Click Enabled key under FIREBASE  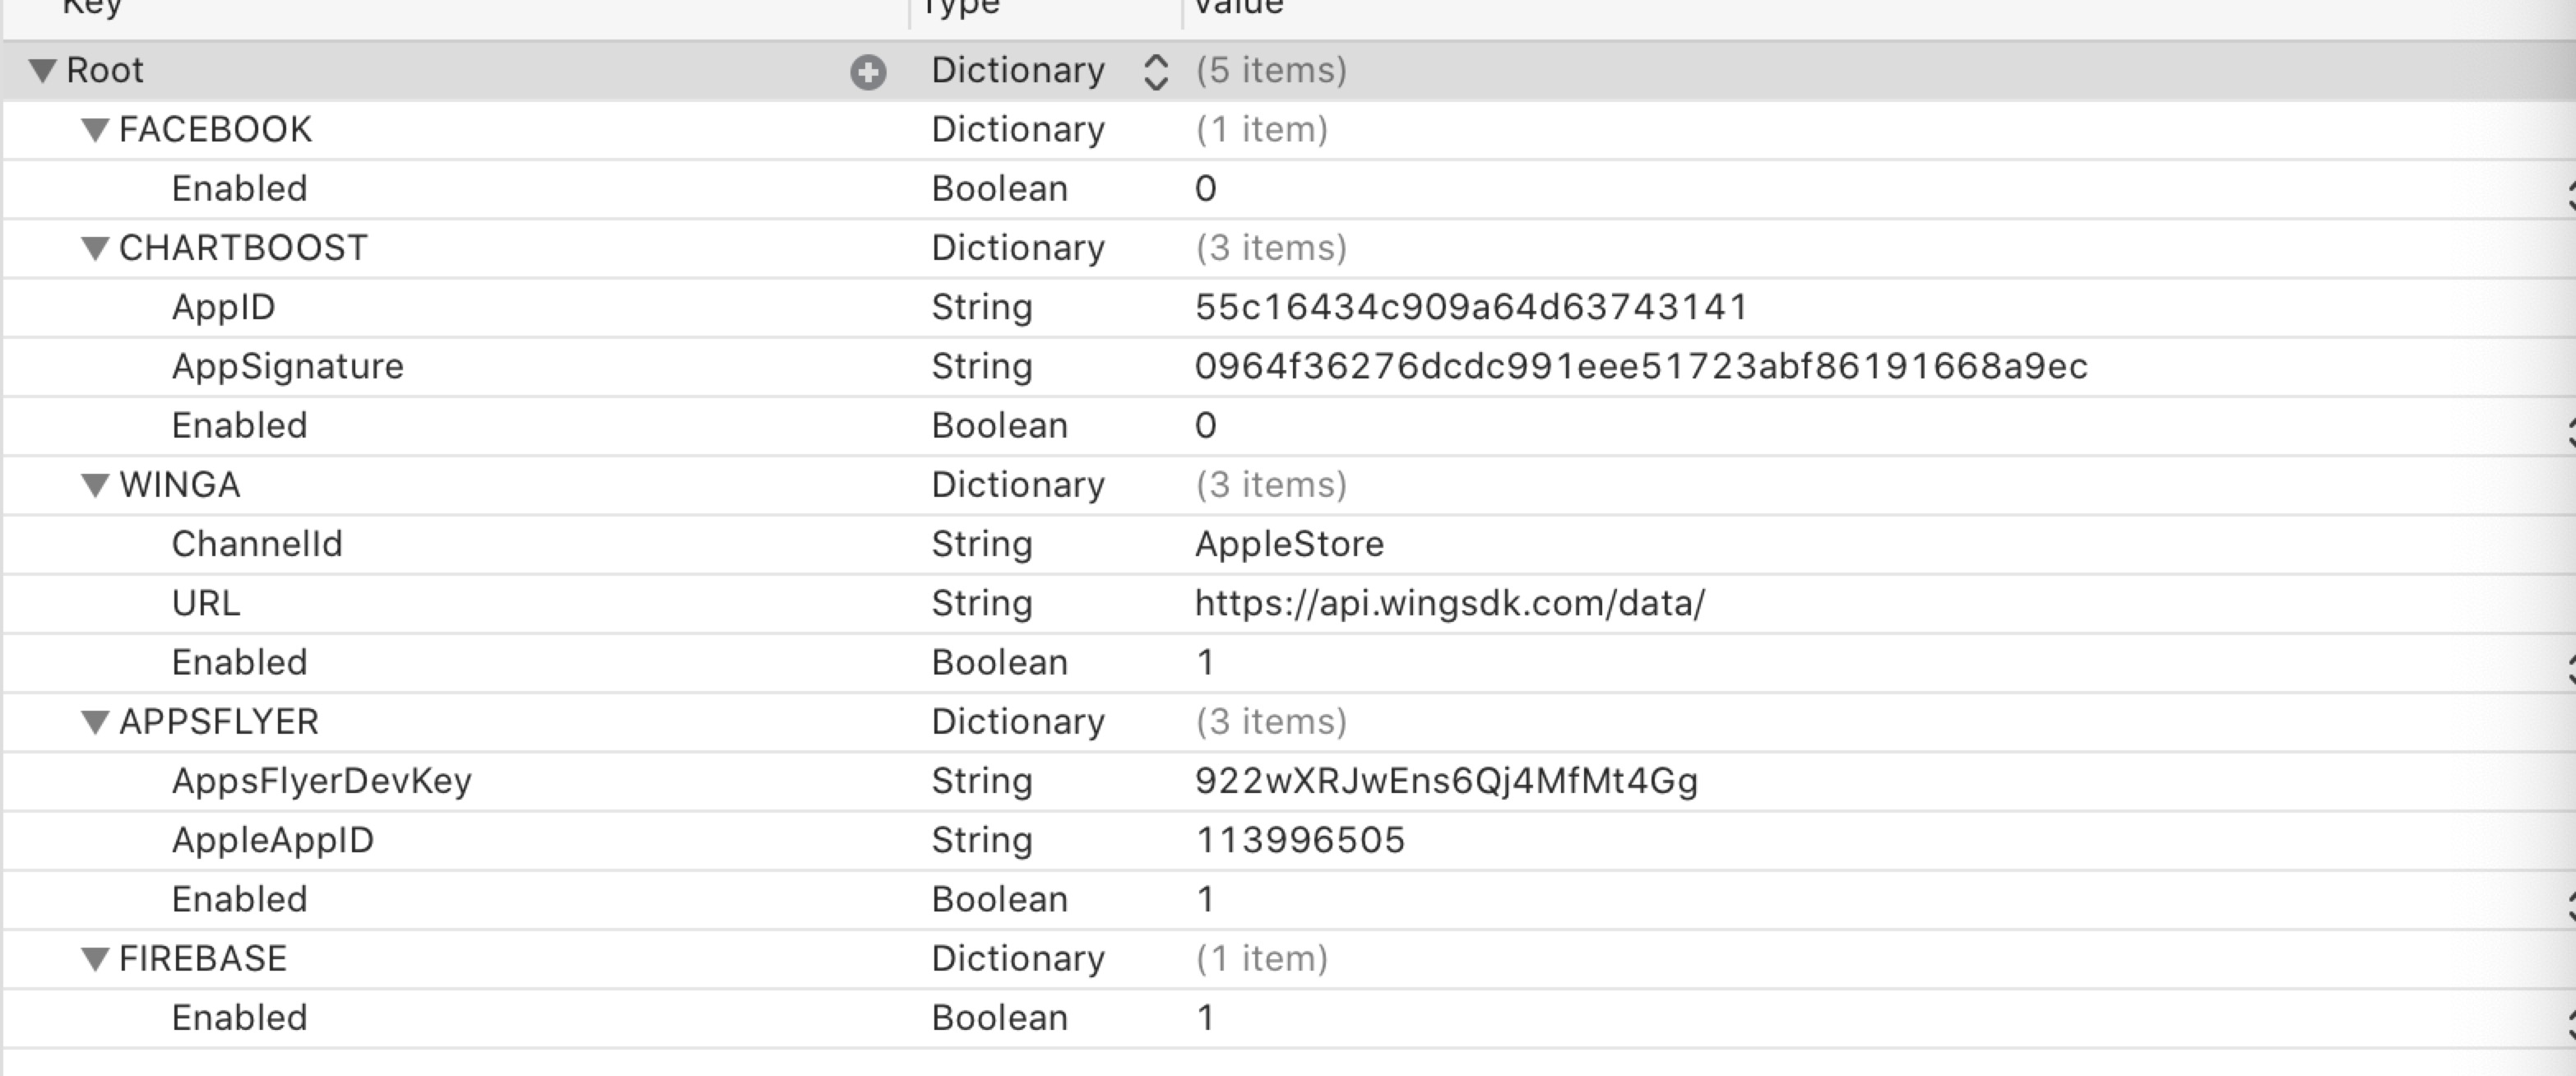click(239, 1018)
